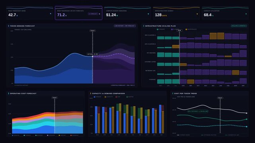This screenshot has height=143, width=255.
Task: Toggle the red Gap legend swatch
Action: [x=116, y=97]
